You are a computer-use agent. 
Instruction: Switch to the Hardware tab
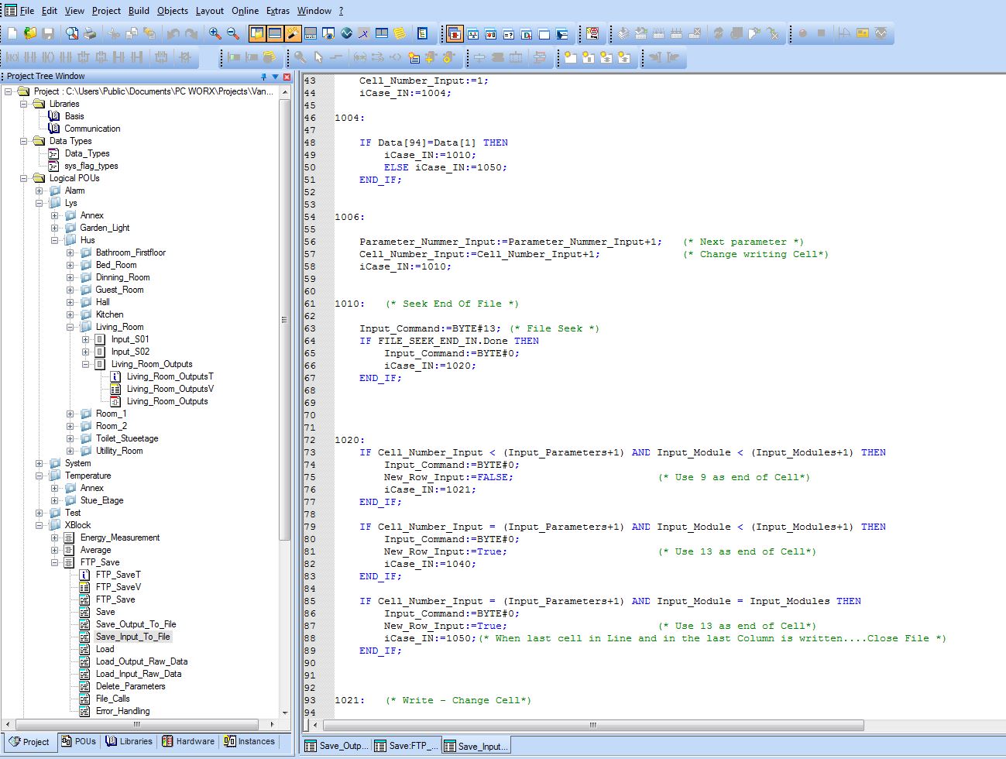tap(188, 741)
